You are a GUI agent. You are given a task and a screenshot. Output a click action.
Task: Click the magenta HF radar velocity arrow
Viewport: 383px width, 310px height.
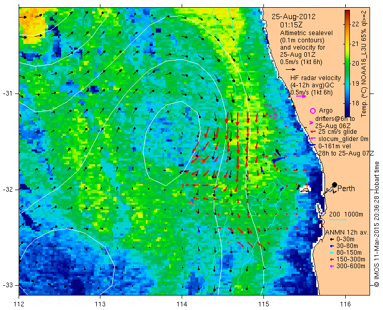click(301, 96)
